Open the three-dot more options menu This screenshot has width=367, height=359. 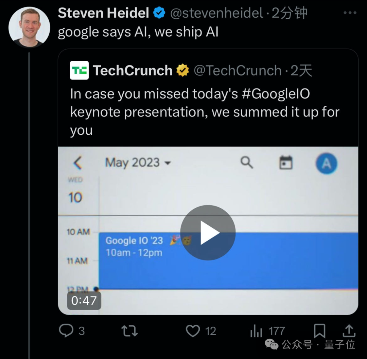pos(350,13)
